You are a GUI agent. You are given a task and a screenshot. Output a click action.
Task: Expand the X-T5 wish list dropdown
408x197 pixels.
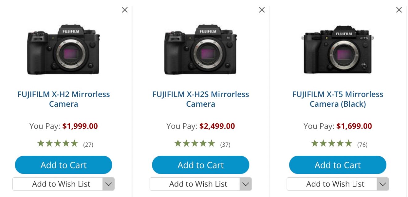coord(382,184)
